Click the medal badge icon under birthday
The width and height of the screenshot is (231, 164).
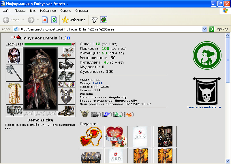point(85,114)
